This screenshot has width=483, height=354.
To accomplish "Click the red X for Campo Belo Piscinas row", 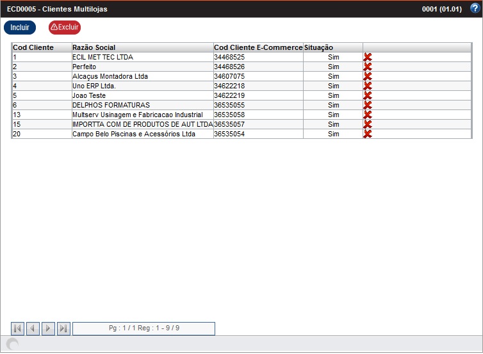I will pyautogui.click(x=368, y=134).
